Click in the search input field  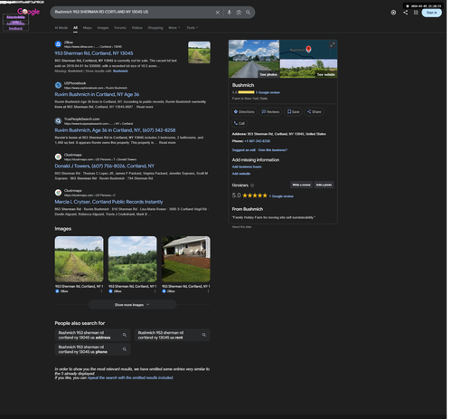(x=133, y=13)
